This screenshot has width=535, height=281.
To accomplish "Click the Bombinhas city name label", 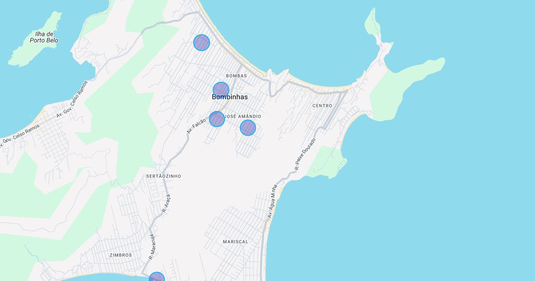I will click(230, 97).
